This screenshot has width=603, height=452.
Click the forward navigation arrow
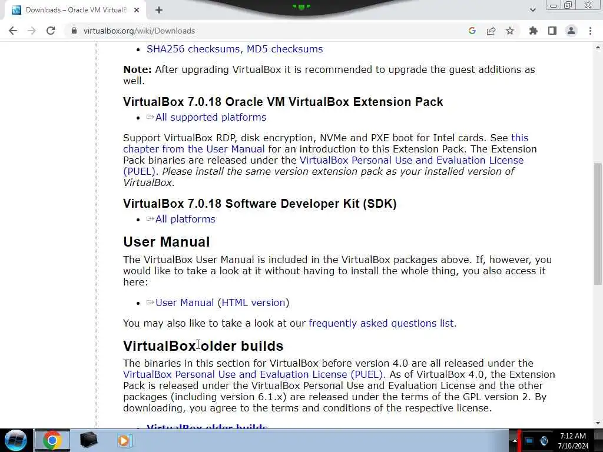click(x=32, y=31)
